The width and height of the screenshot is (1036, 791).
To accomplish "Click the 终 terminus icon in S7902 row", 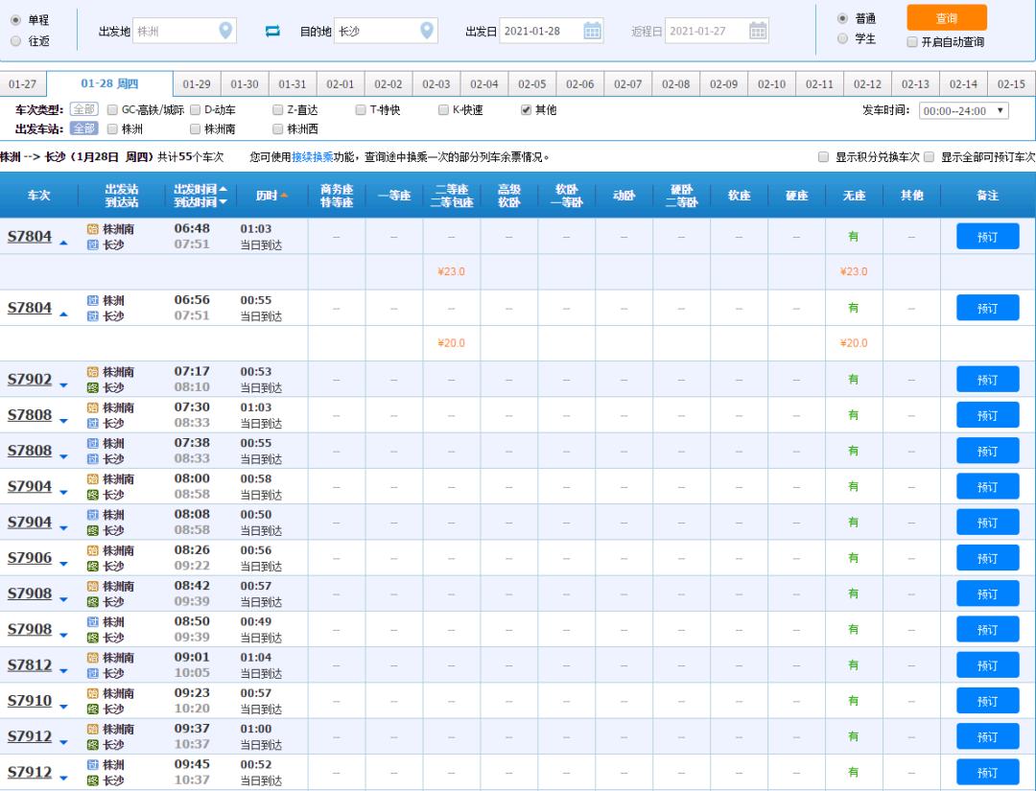I will (92, 387).
